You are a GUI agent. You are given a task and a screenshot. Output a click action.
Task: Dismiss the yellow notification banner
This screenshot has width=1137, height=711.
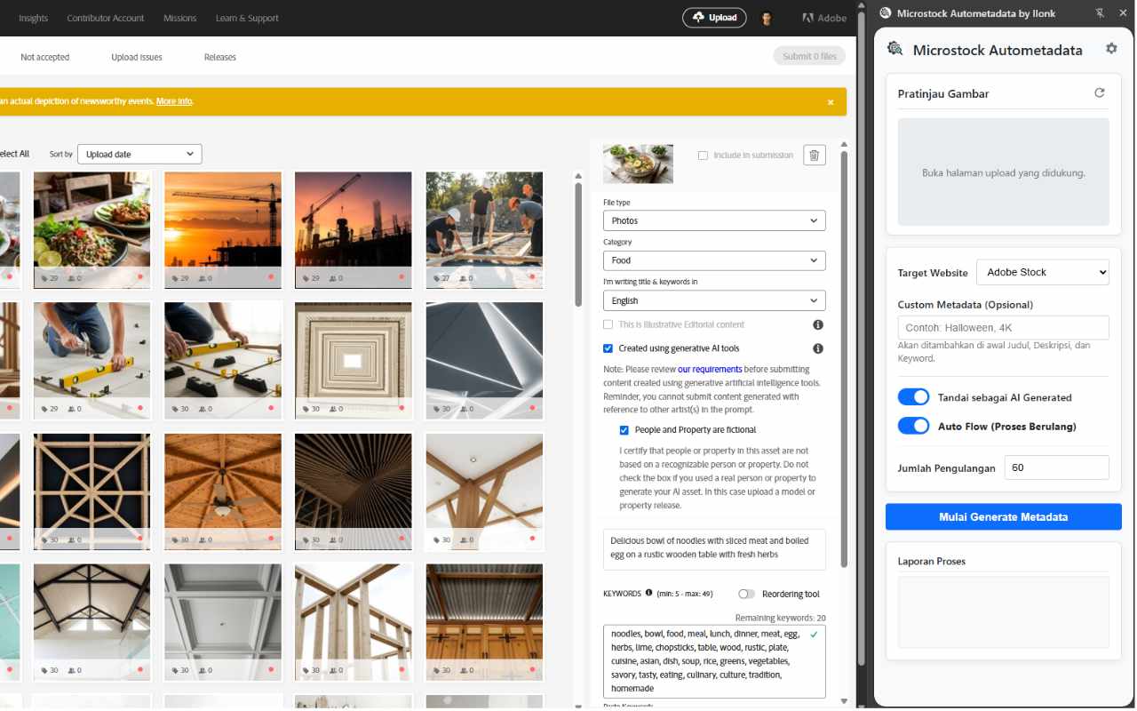tap(831, 102)
